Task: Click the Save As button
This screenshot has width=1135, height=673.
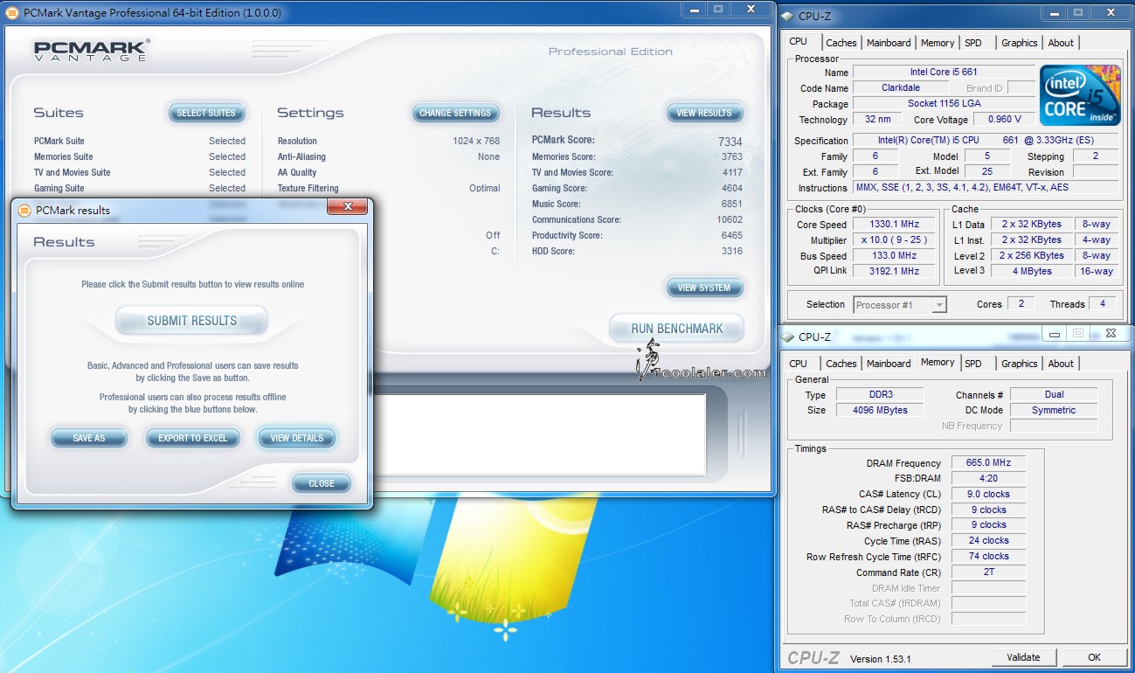Action: [89, 438]
